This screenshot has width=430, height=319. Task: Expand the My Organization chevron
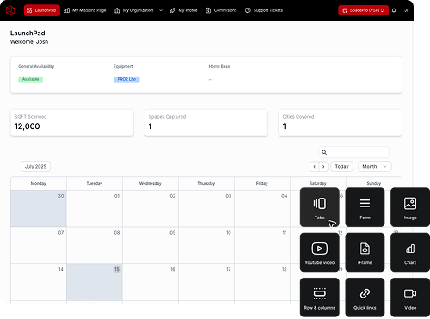[x=161, y=10]
